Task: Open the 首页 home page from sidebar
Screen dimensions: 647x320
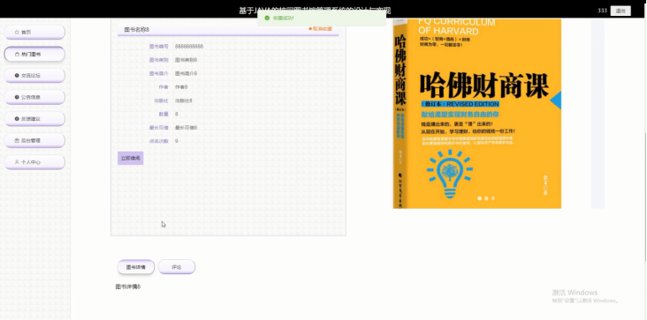Action: click(x=34, y=32)
